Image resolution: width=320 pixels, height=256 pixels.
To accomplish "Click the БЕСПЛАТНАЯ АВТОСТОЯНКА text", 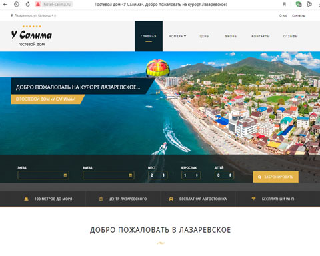I will pyautogui.click(x=203, y=199).
